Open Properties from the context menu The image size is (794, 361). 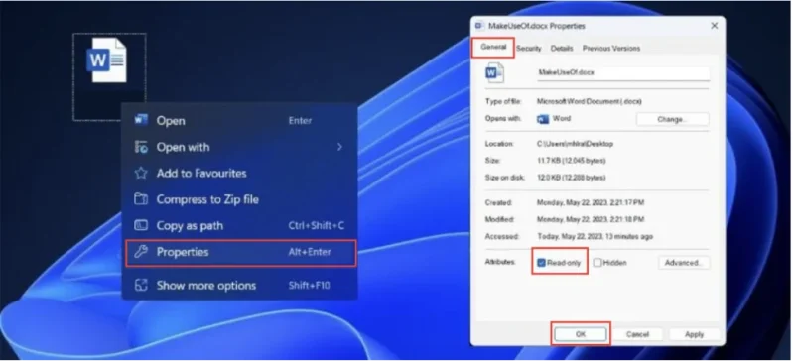[x=240, y=252]
